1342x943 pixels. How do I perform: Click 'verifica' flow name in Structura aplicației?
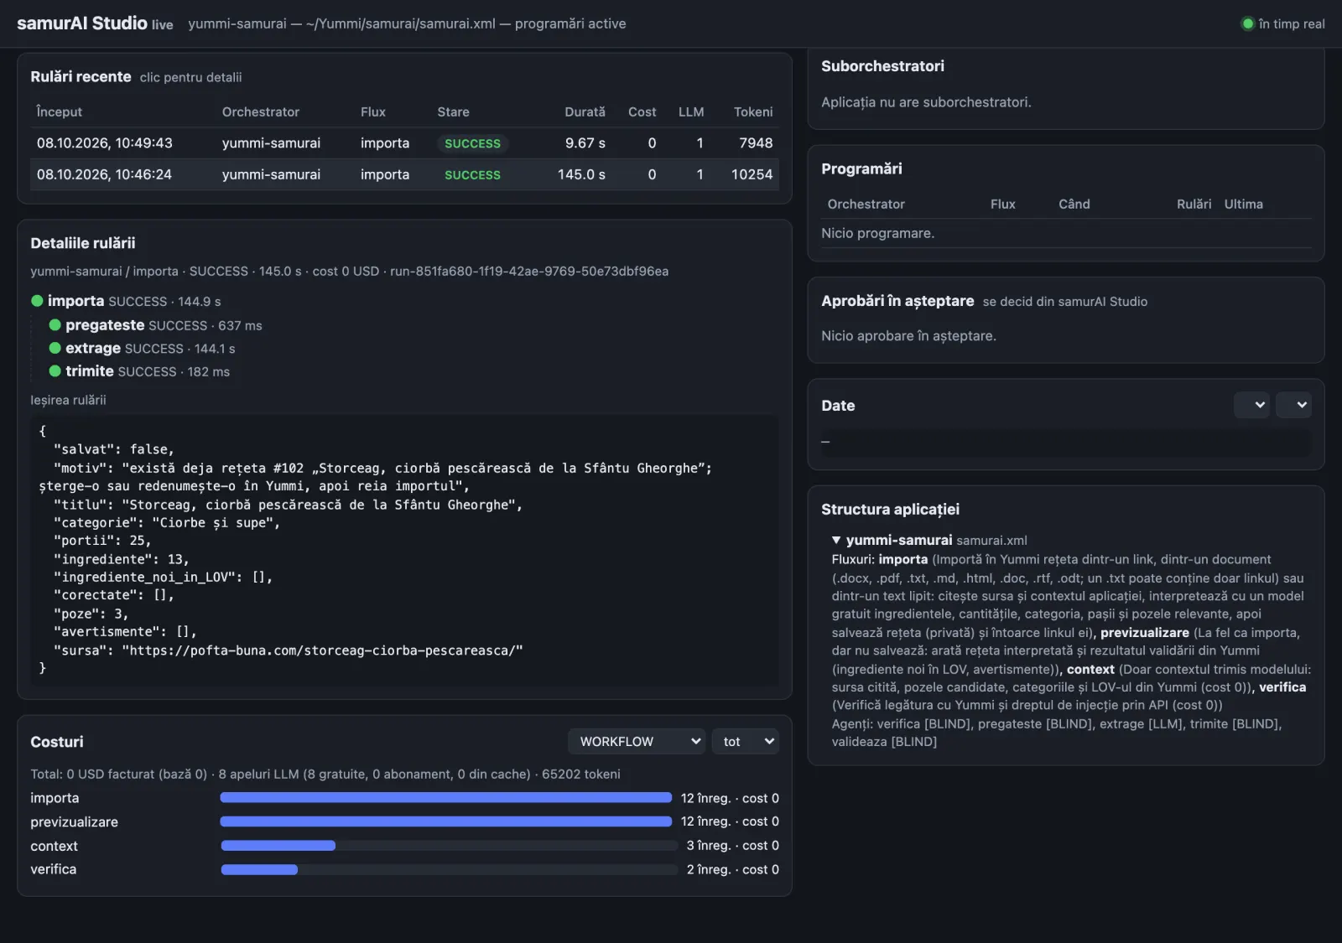point(1282,687)
